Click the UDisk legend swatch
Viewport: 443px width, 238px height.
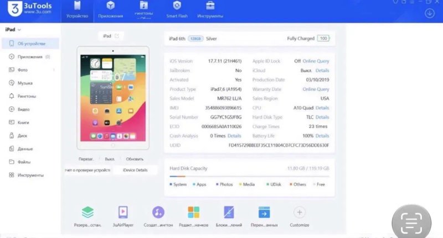(x=268, y=184)
